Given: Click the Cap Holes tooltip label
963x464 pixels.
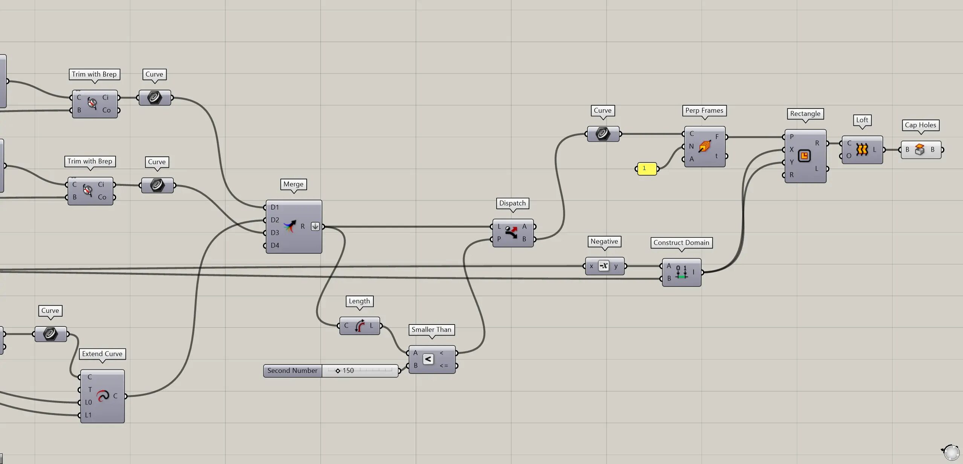Looking at the screenshot, I should pyautogui.click(x=920, y=125).
